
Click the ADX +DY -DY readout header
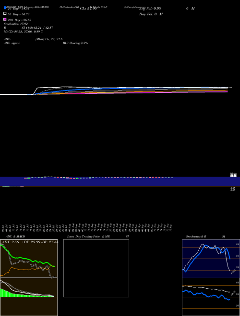[29, 242]
